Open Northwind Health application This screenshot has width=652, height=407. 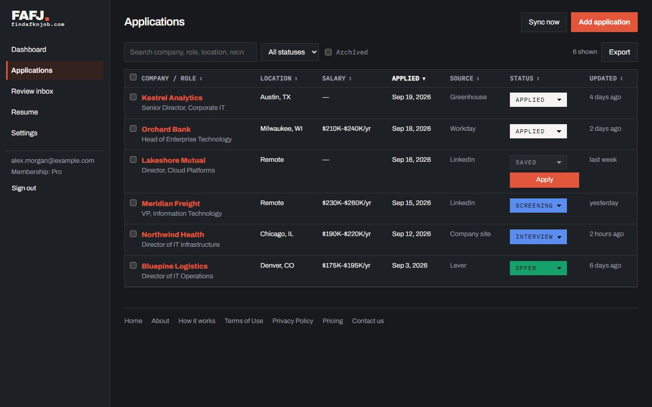[173, 235]
